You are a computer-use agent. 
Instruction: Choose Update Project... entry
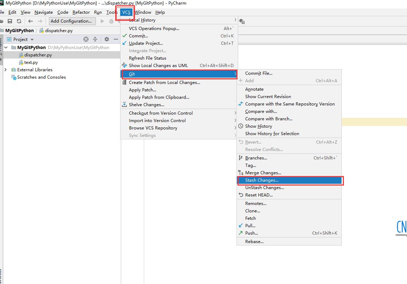point(179,43)
